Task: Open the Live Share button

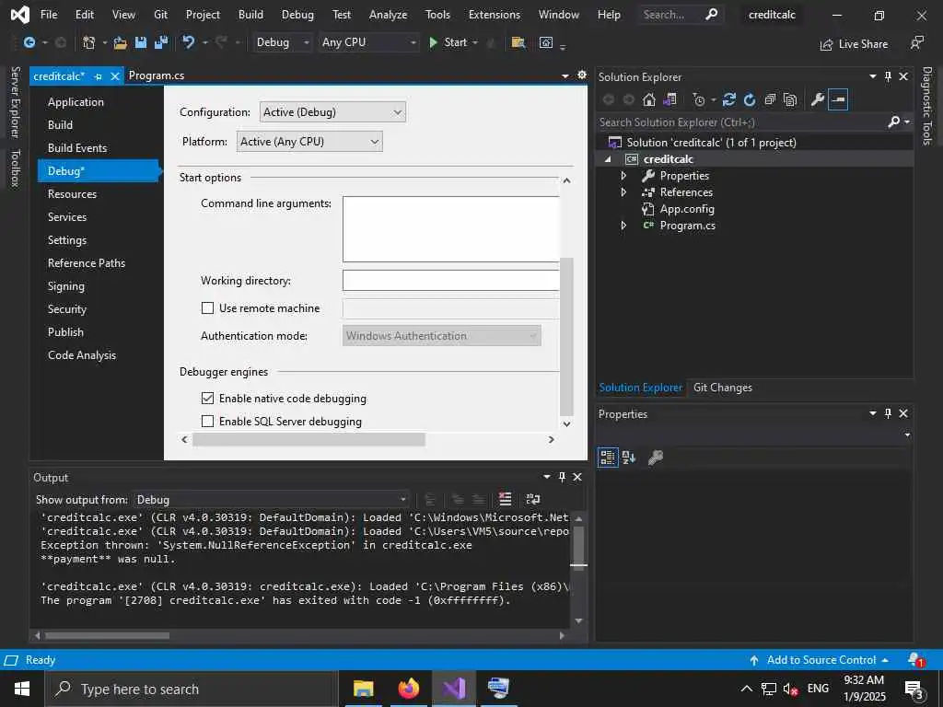Action: click(854, 44)
